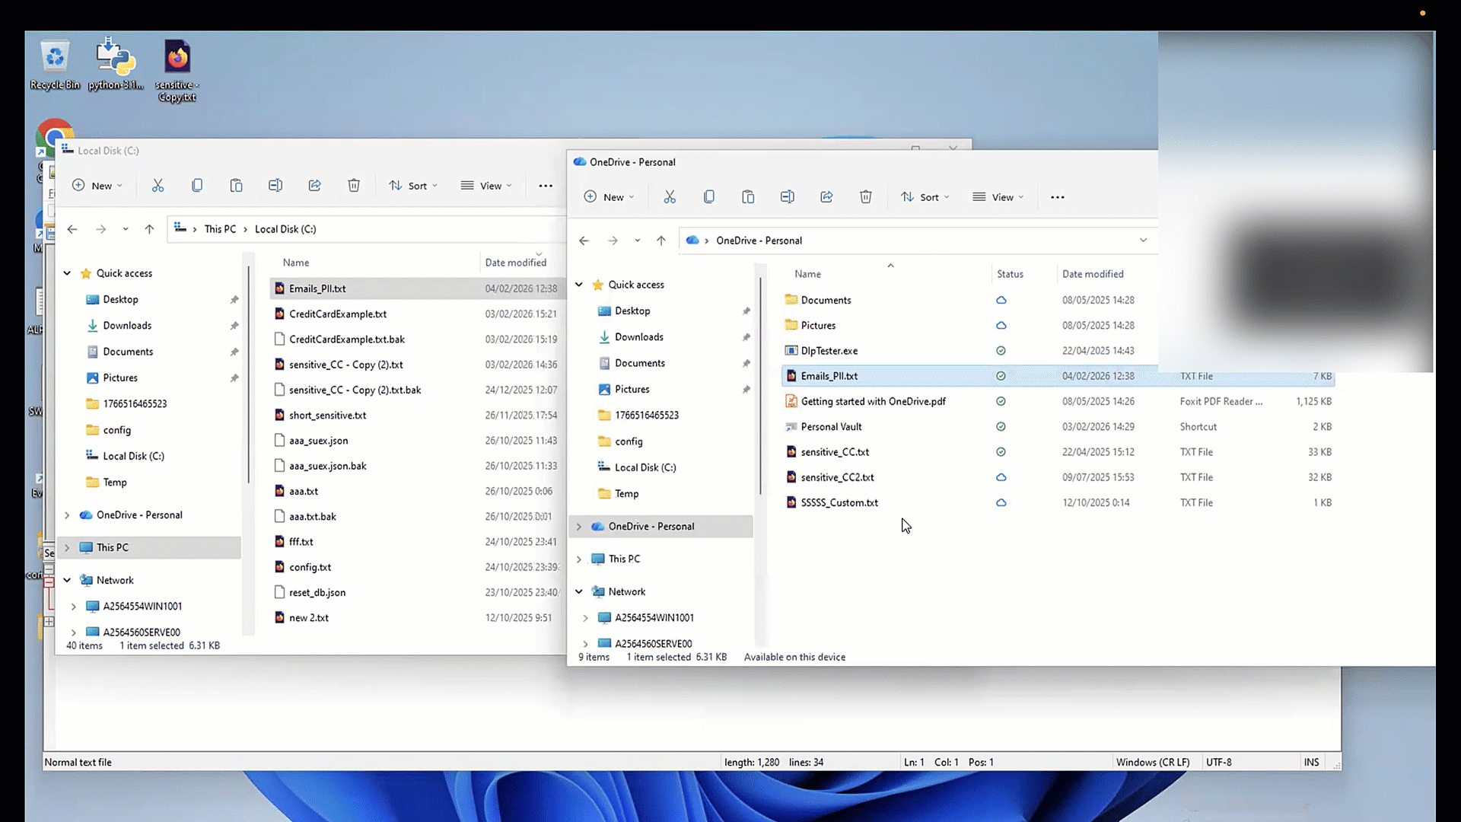Click Cut icon in OneDrive window toolbar

[x=670, y=197]
